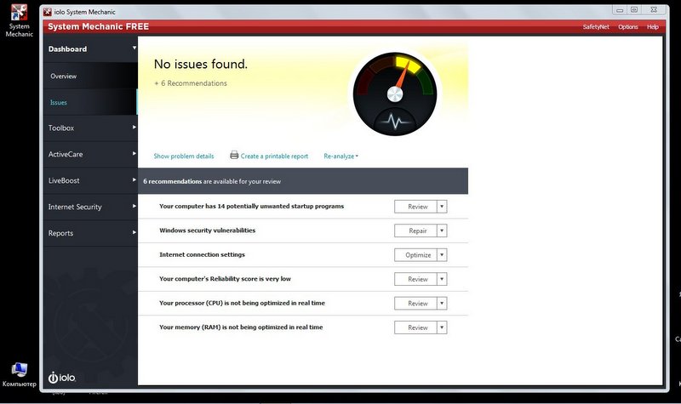
Task: Expand the Internet Security sidebar section
Action: coord(134,206)
